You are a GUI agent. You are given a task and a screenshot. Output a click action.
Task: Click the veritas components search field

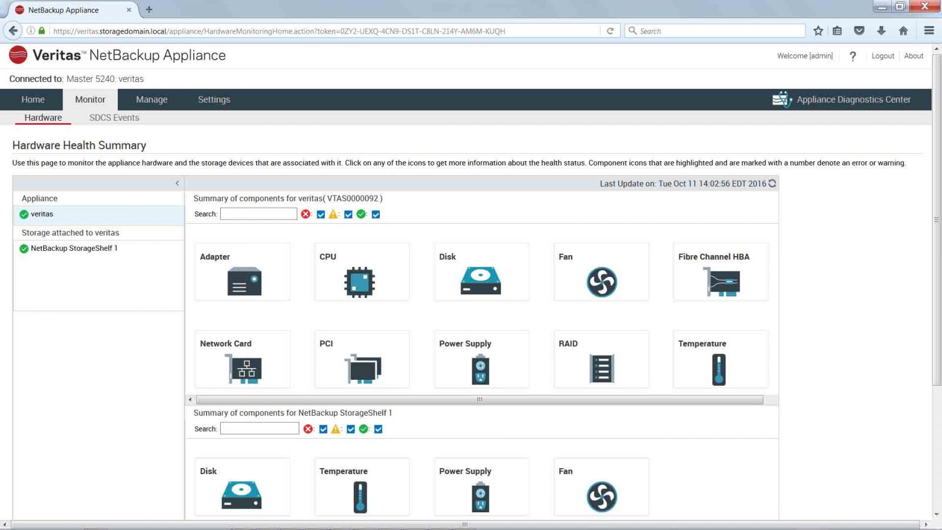pyautogui.click(x=258, y=214)
